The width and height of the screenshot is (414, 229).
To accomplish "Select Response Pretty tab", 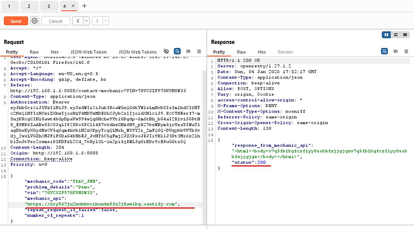I will click(x=219, y=52).
